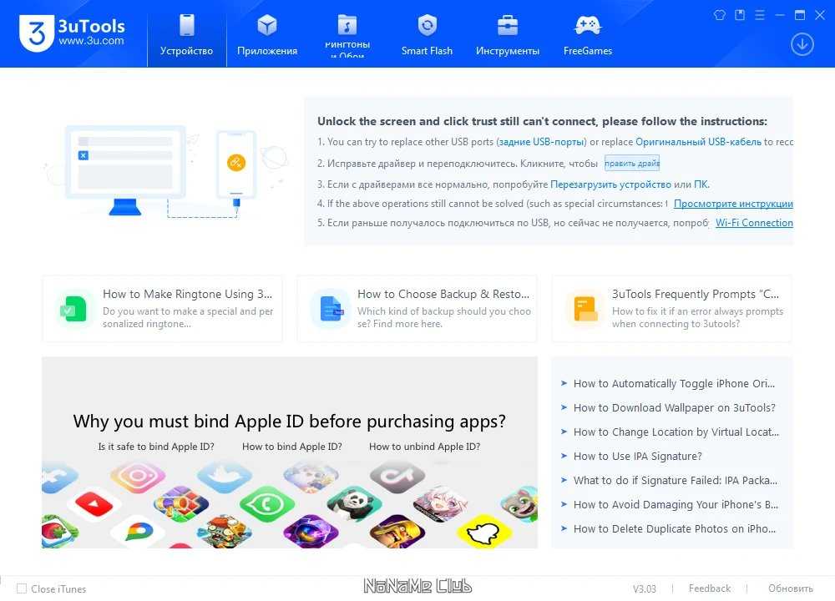Open How to Automatically Toggle iPhone article

[674, 383]
